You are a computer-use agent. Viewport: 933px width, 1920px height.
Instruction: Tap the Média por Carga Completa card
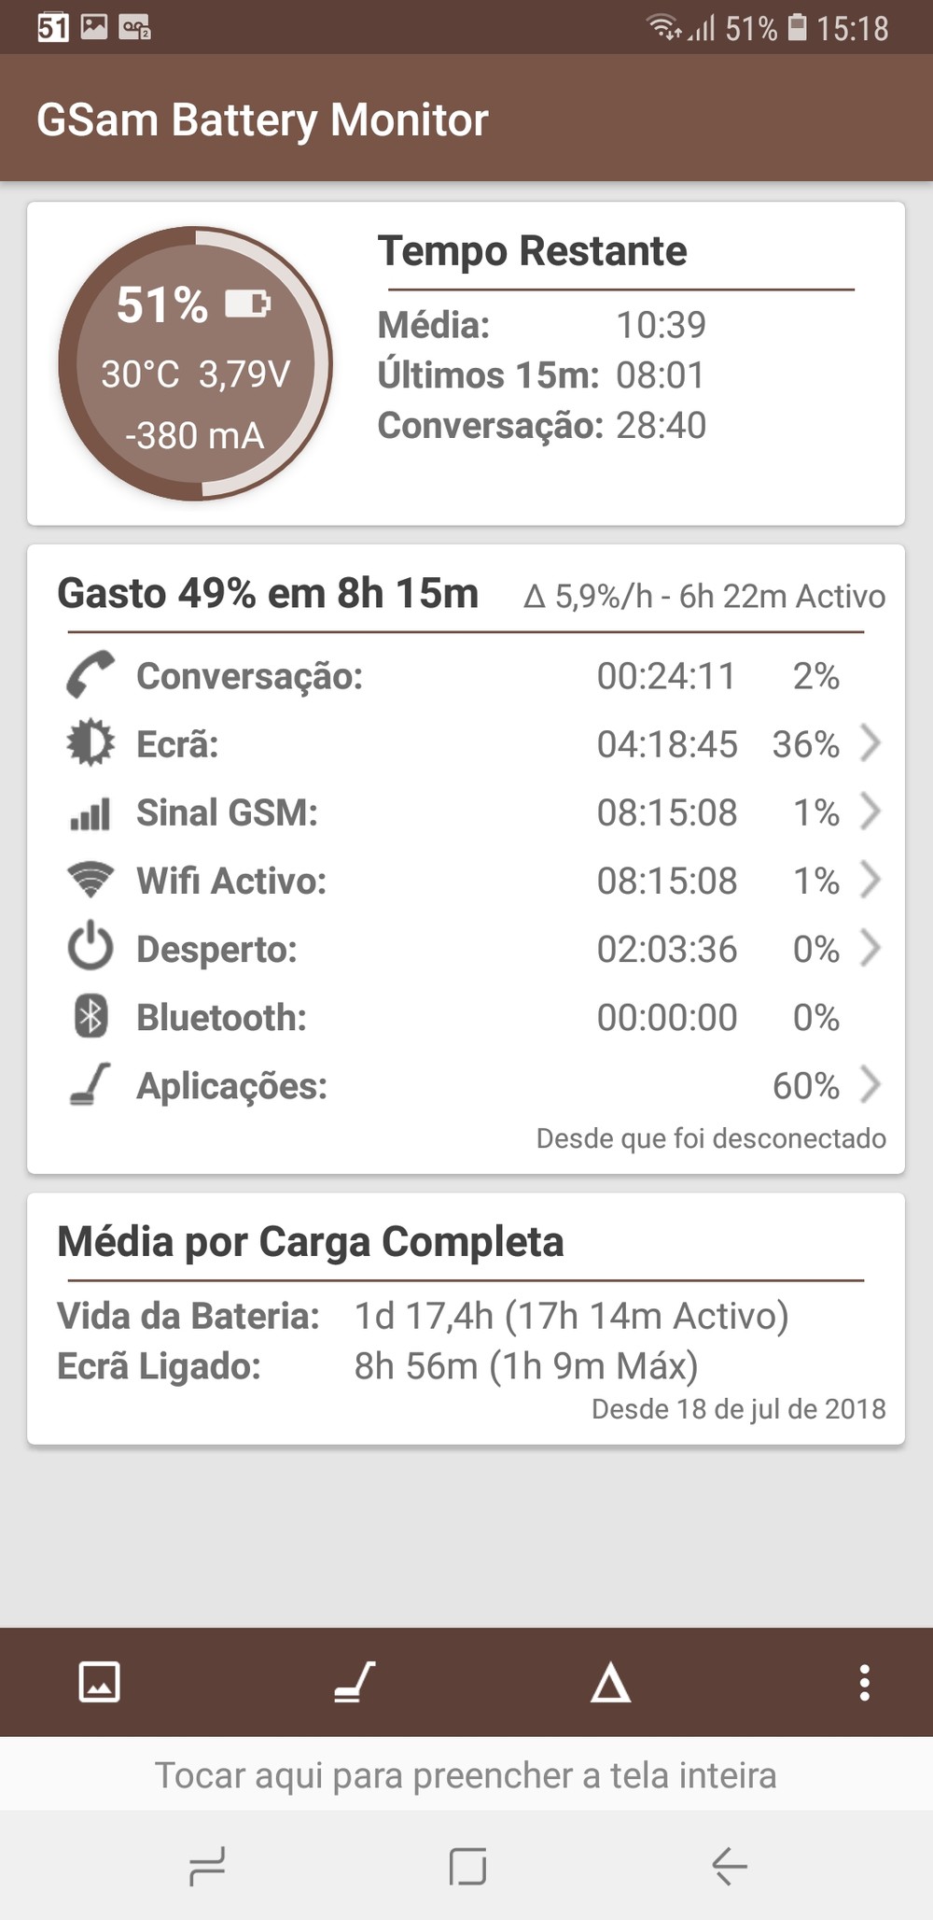pyautogui.click(x=466, y=1319)
